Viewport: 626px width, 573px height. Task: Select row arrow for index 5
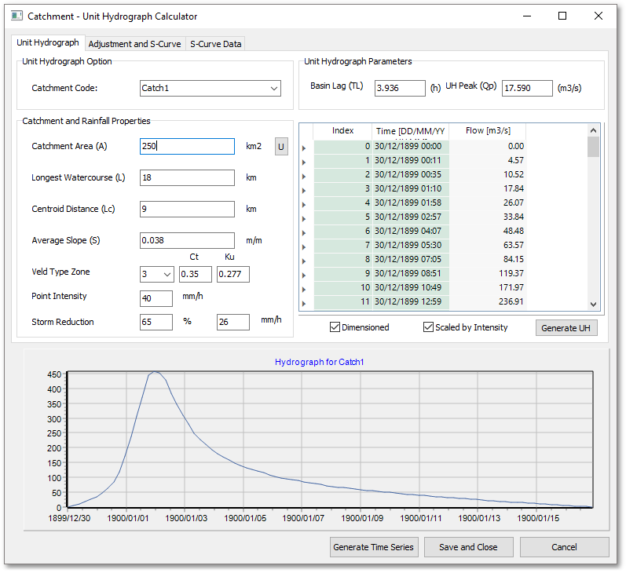pyautogui.click(x=304, y=219)
